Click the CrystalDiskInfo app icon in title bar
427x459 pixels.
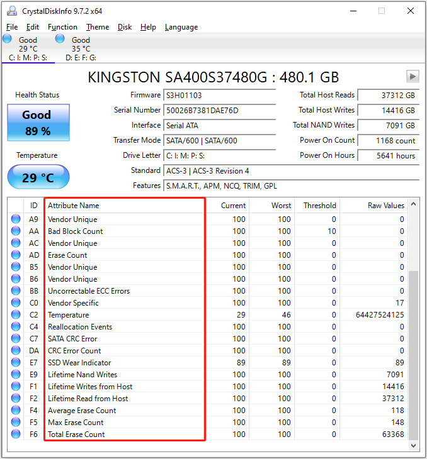12,11
